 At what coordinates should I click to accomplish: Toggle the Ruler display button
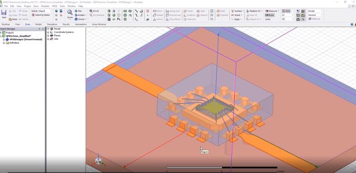[270, 15]
